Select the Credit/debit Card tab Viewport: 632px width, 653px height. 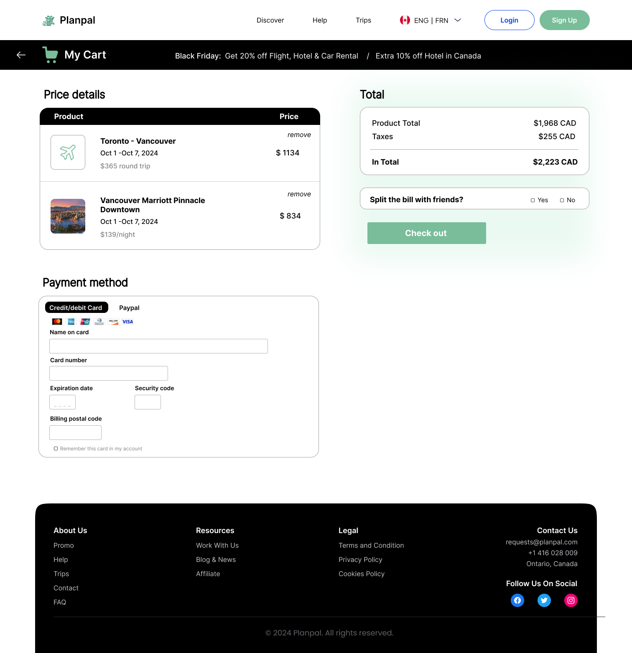pyautogui.click(x=76, y=307)
